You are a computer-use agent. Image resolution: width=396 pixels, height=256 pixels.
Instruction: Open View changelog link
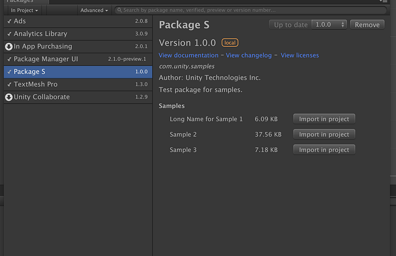point(249,55)
